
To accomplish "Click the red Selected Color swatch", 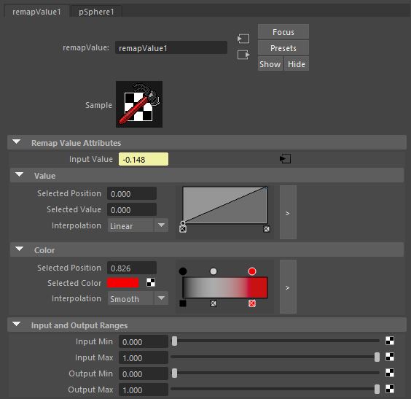I will (123, 283).
